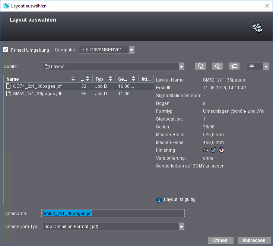The image size is (273, 246).
Task: Click the Abbrechen button
Action: pyautogui.click(x=254, y=240)
